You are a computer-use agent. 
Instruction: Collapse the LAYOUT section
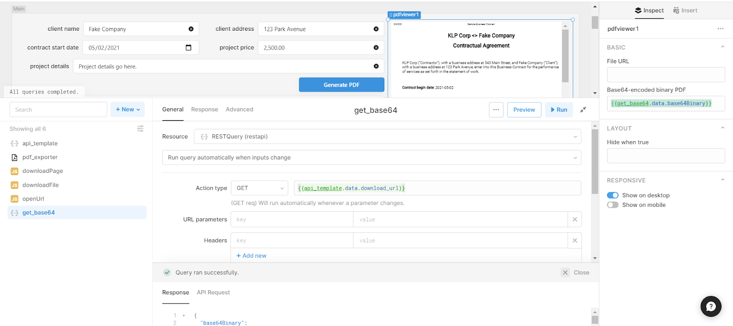pos(722,128)
